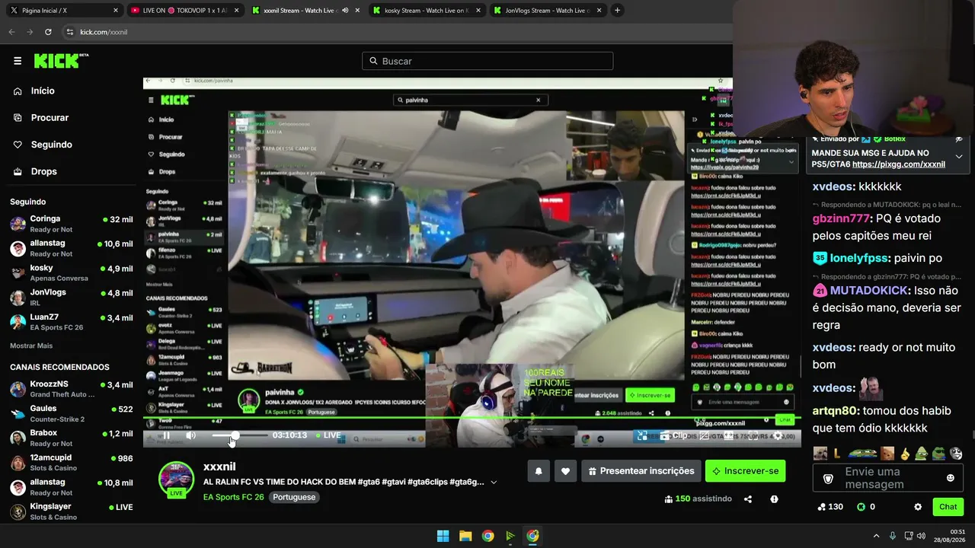The width and height of the screenshot is (975, 548).
Task: Adjust the player volume slider
Action: [239, 435]
